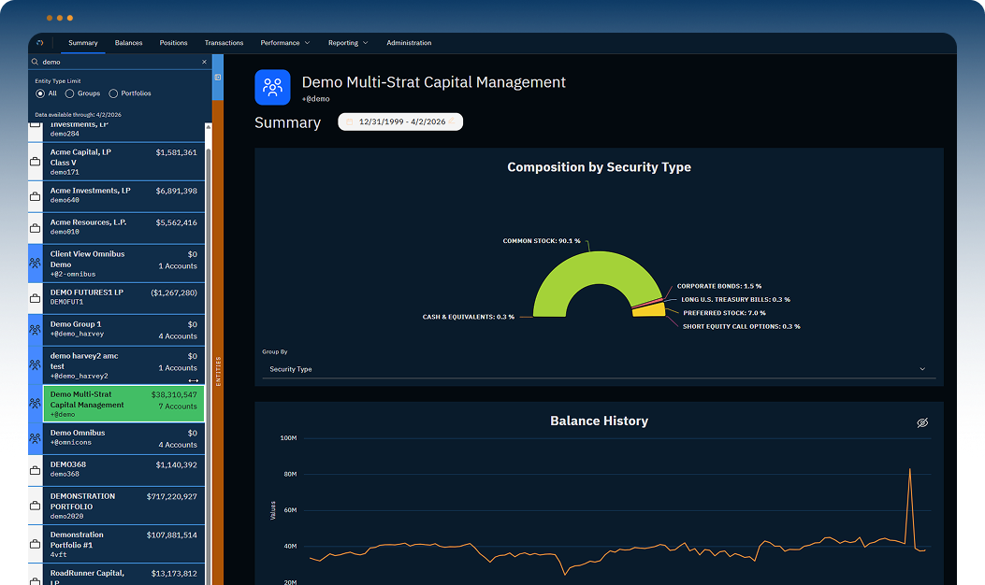This screenshot has width=985, height=585.
Task: Click the briefcase icon for Demonstration Portfolio #1
Action: pyautogui.click(x=36, y=544)
